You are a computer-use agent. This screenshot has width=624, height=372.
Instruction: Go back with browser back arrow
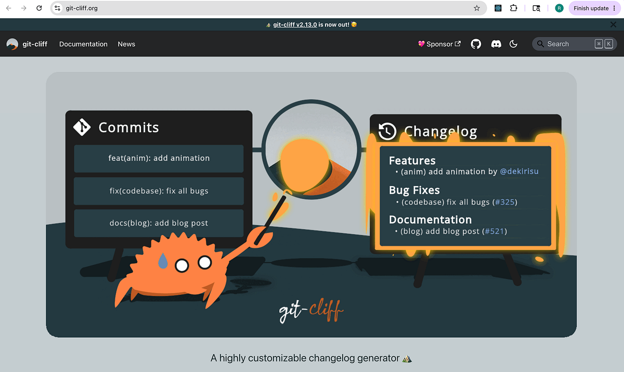8,8
